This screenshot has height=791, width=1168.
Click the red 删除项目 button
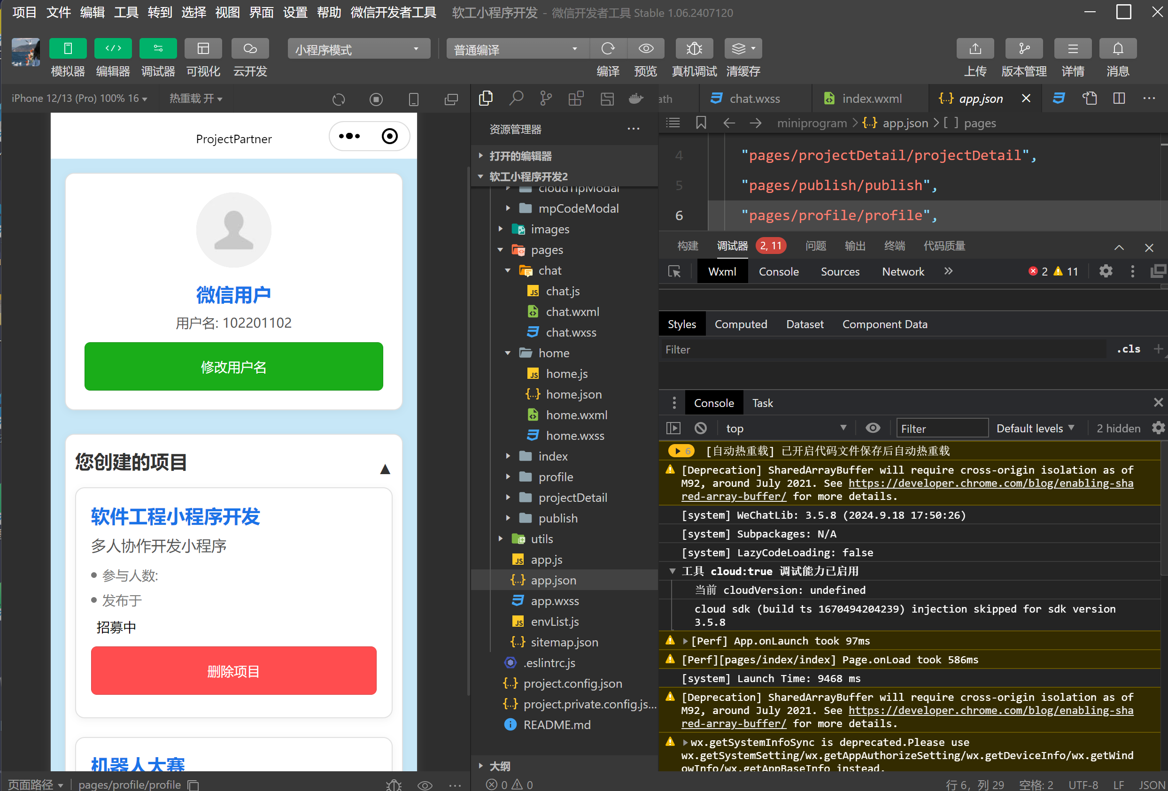233,671
